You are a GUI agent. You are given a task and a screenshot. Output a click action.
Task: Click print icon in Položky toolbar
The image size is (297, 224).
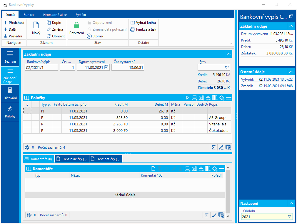(194, 98)
